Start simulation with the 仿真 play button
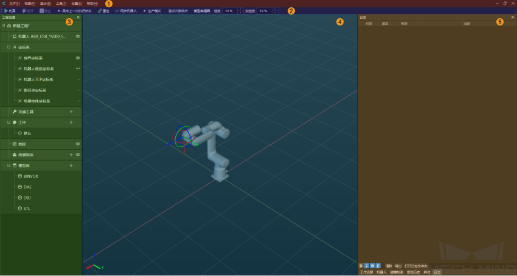Screen dimensions: 517x276 click(x=10, y=11)
